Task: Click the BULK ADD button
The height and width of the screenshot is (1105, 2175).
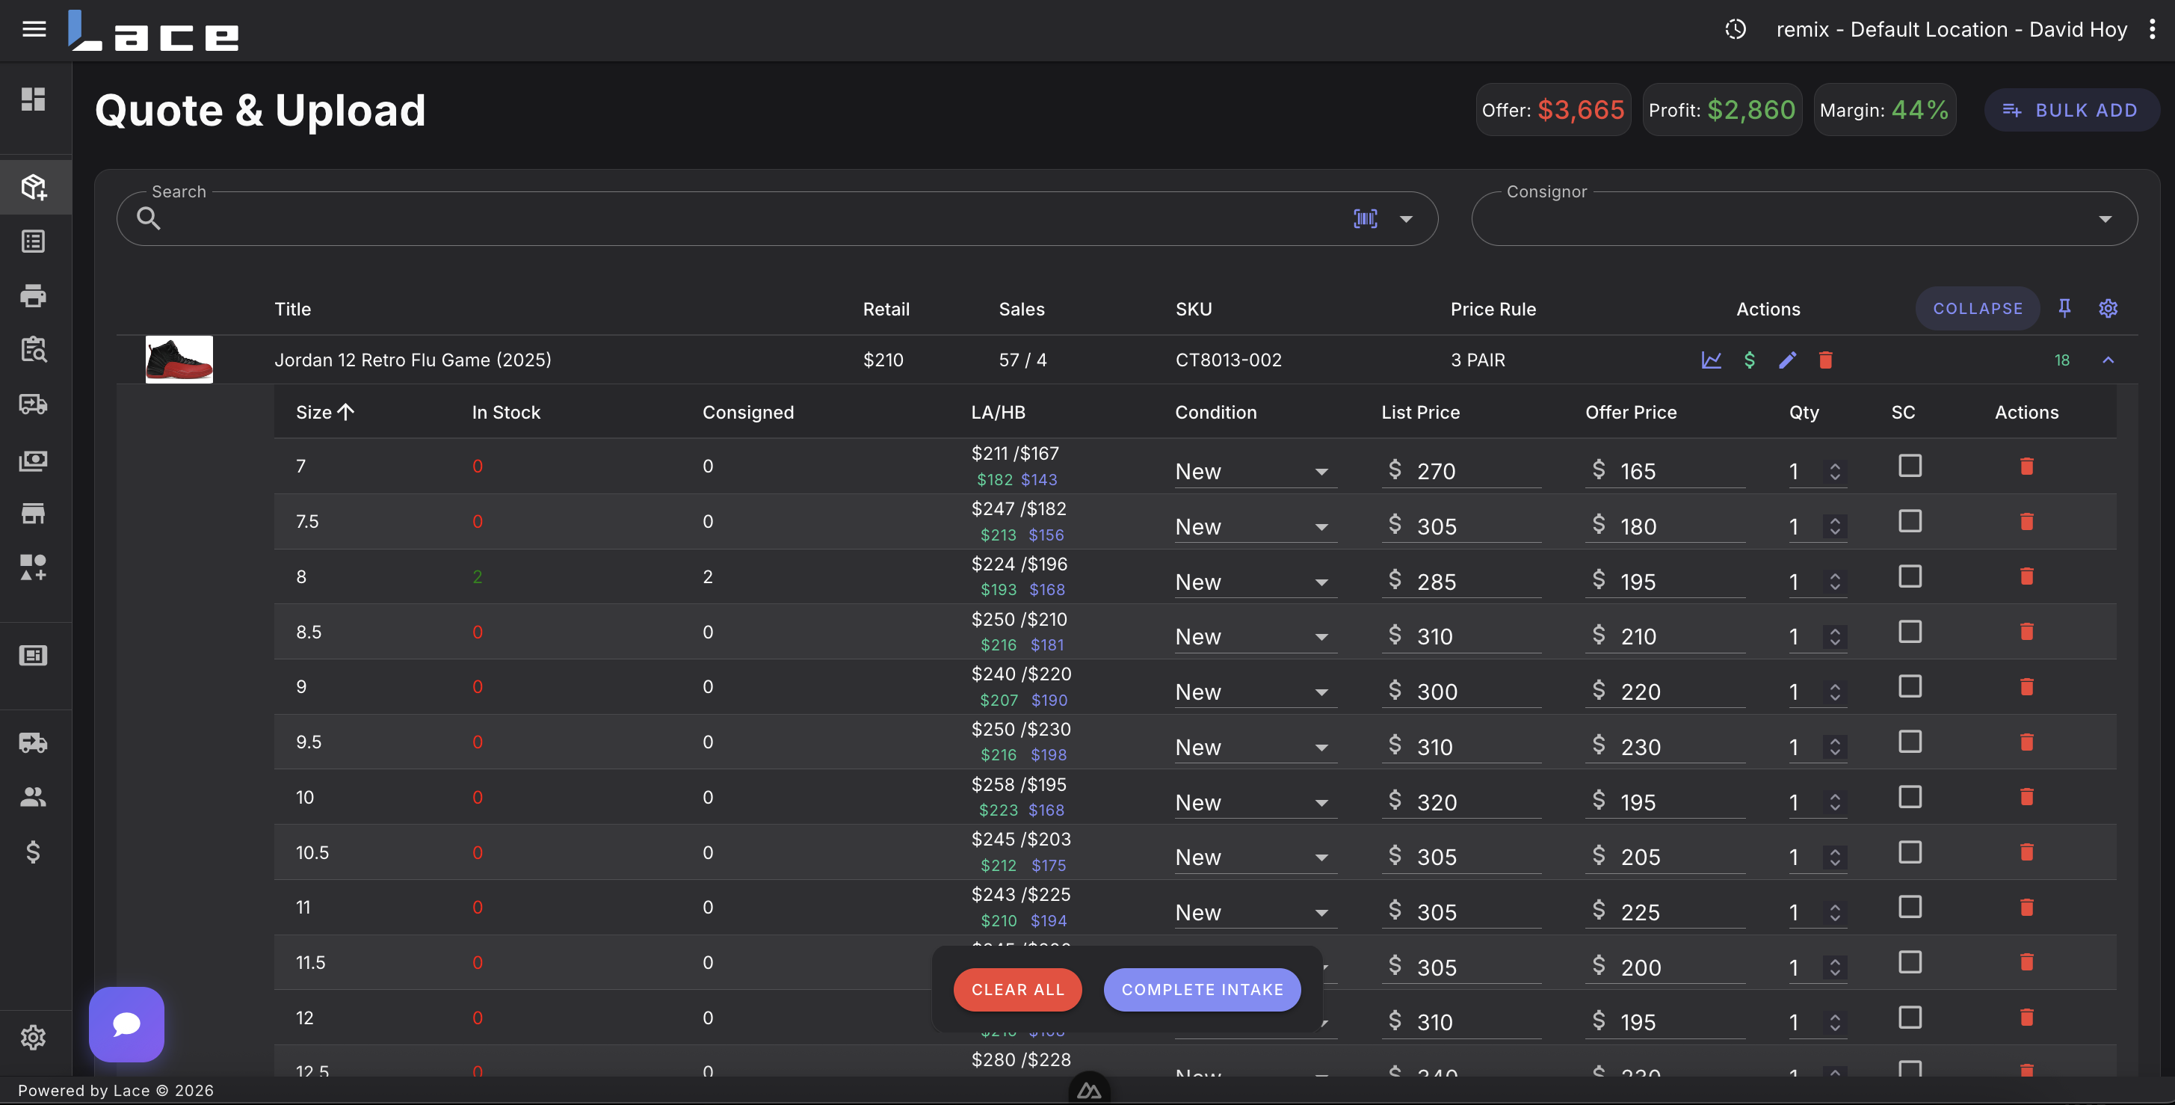Action: tap(2071, 111)
